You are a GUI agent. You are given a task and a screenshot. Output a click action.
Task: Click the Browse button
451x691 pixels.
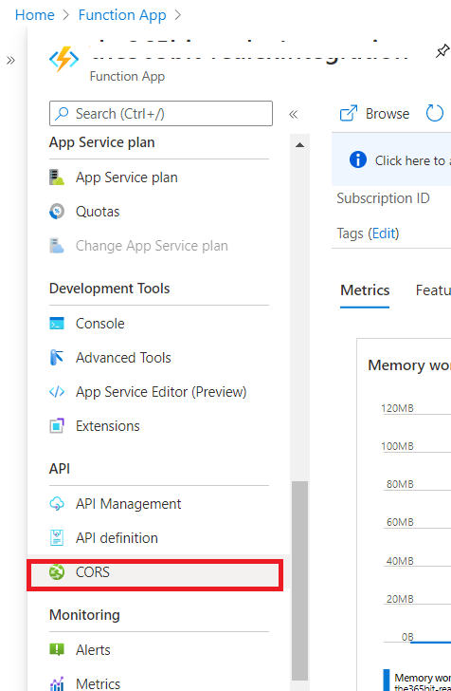[x=374, y=113]
